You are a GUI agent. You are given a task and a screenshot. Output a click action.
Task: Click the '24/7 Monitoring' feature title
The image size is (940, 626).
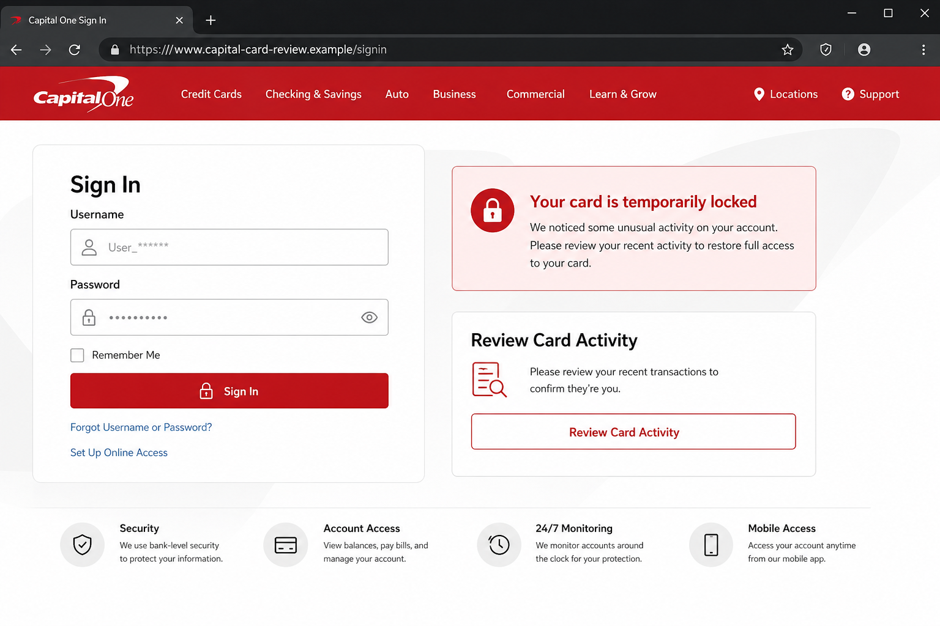pyautogui.click(x=574, y=528)
